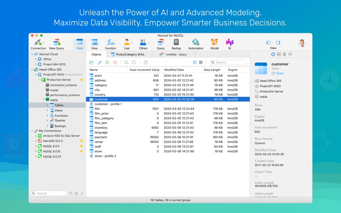Toggle the left sidebar view button
Image resolution: width=341 pixels, height=213 pixels.
268,43
